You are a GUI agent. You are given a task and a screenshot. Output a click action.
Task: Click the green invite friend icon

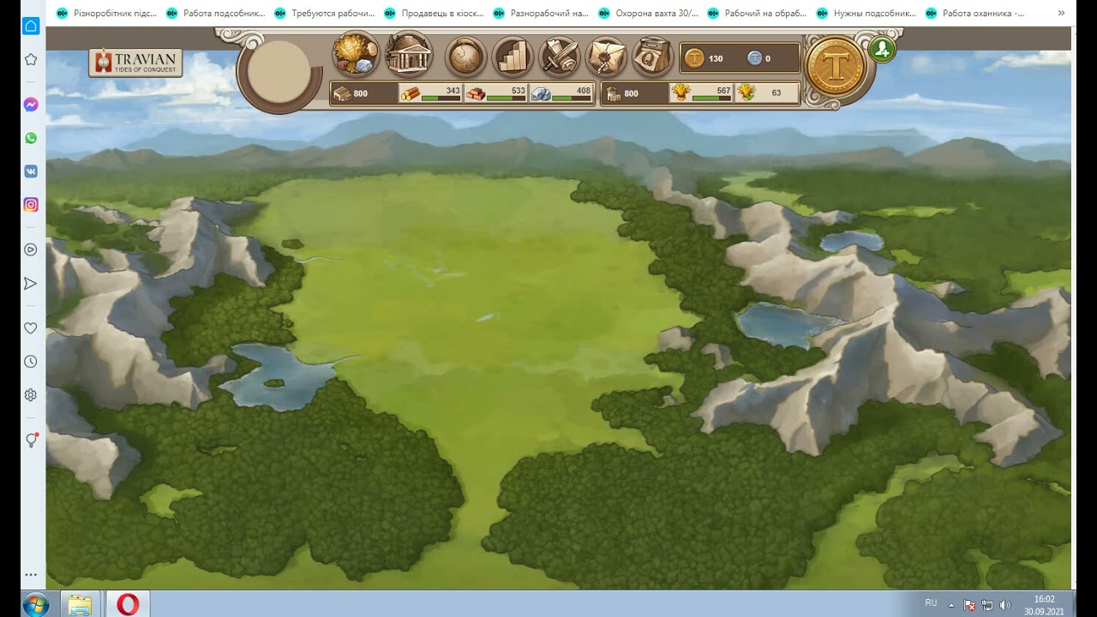tap(882, 49)
